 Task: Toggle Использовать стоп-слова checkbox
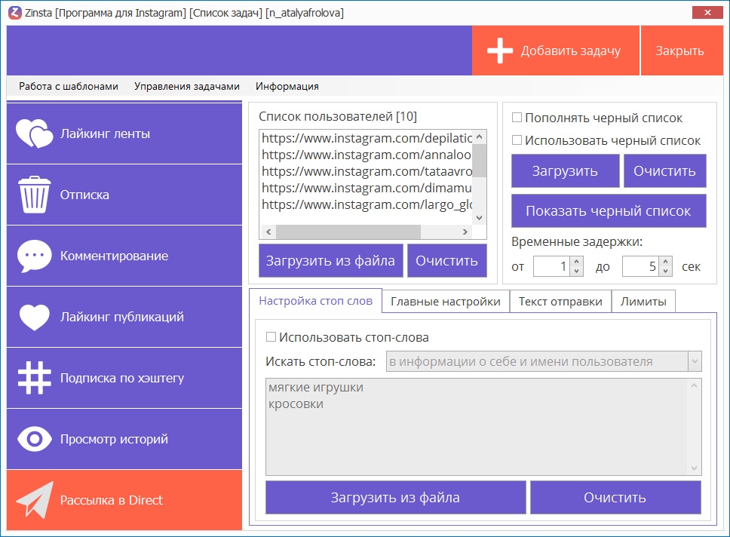click(x=271, y=336)
